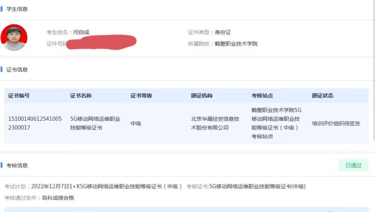The width and height of the screenshot is (375, 212).
Task: Click the 培训评价组织待签发 status cell
Action: point(336,123)
